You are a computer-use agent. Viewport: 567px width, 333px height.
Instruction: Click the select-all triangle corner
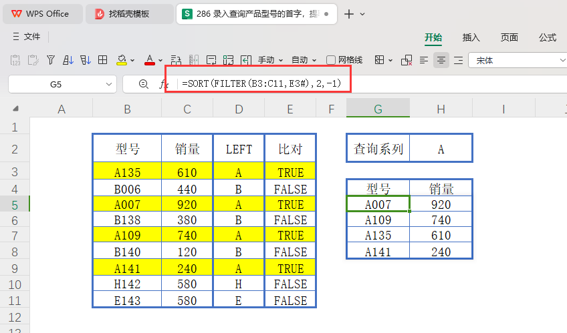coord(15,109)
